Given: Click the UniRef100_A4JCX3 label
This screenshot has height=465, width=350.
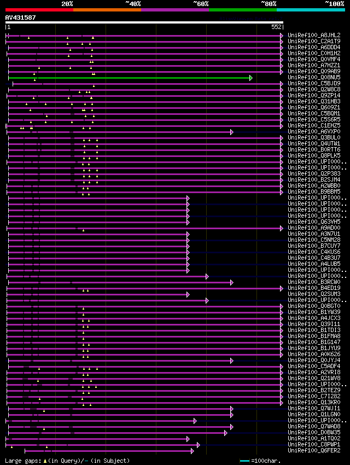Looking at the screenshot, I should point(314,318).
